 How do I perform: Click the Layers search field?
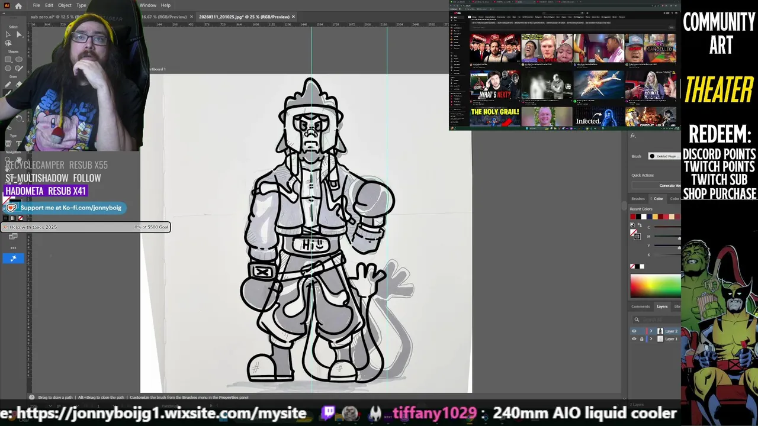point(656,319)
